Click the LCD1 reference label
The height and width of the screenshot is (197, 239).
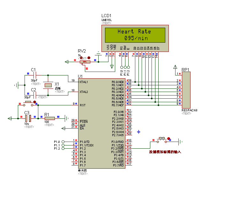(106, 16)
